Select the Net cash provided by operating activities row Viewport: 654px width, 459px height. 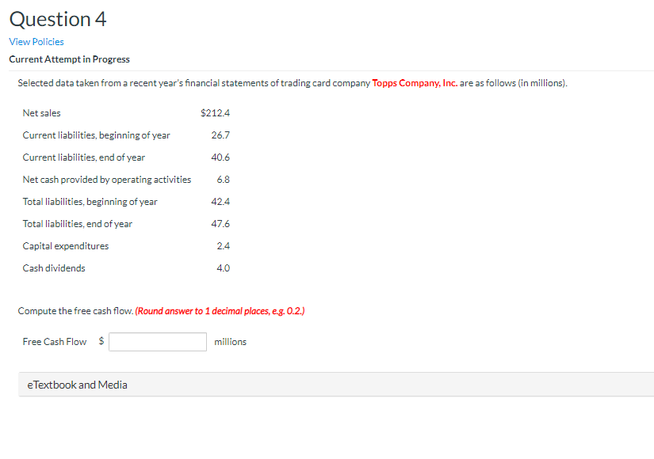point(107,179)
